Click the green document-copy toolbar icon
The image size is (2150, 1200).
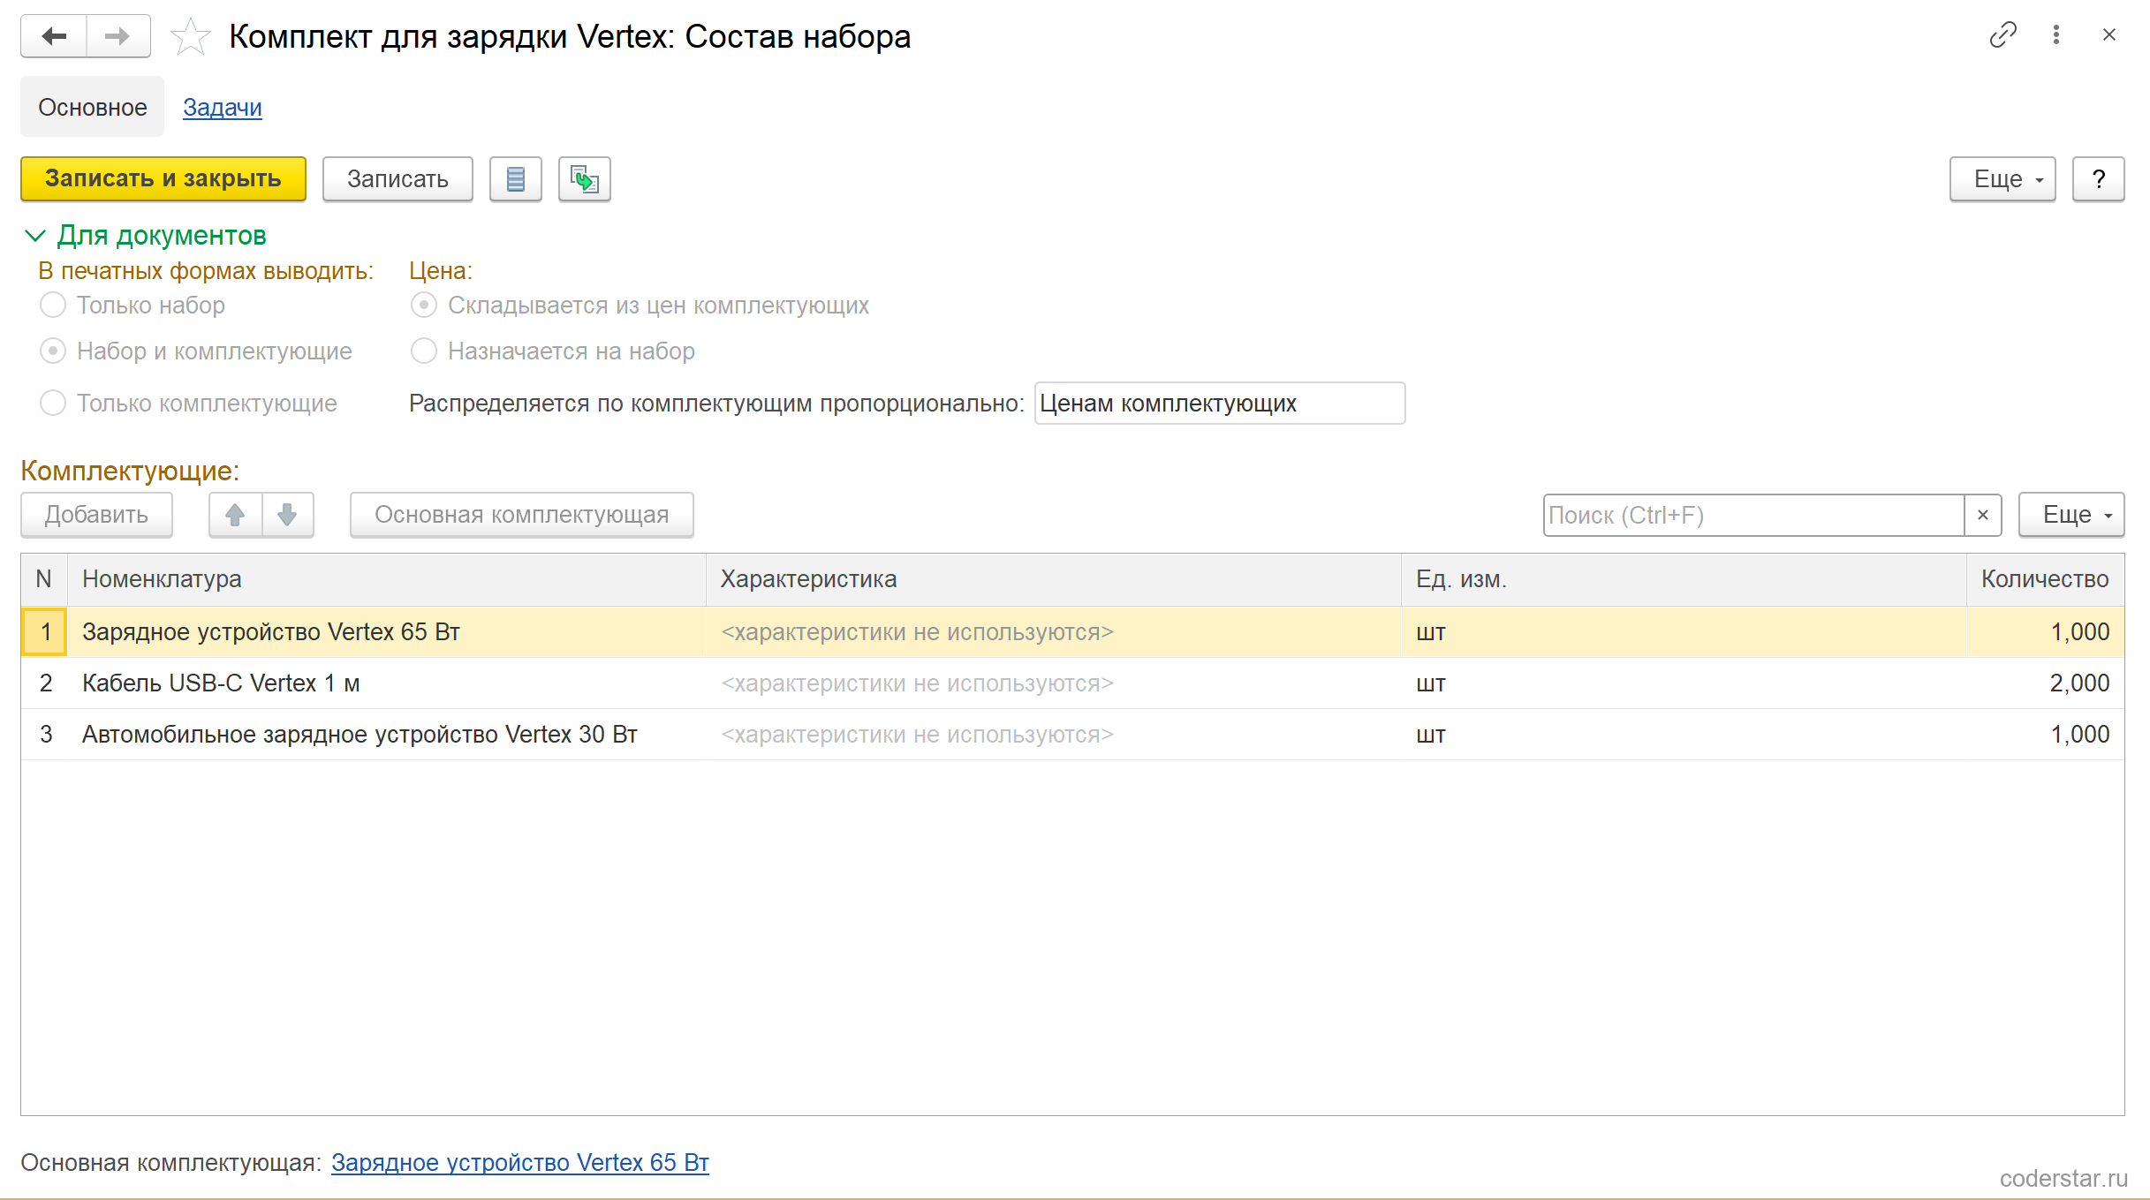[x=585, y=179]
